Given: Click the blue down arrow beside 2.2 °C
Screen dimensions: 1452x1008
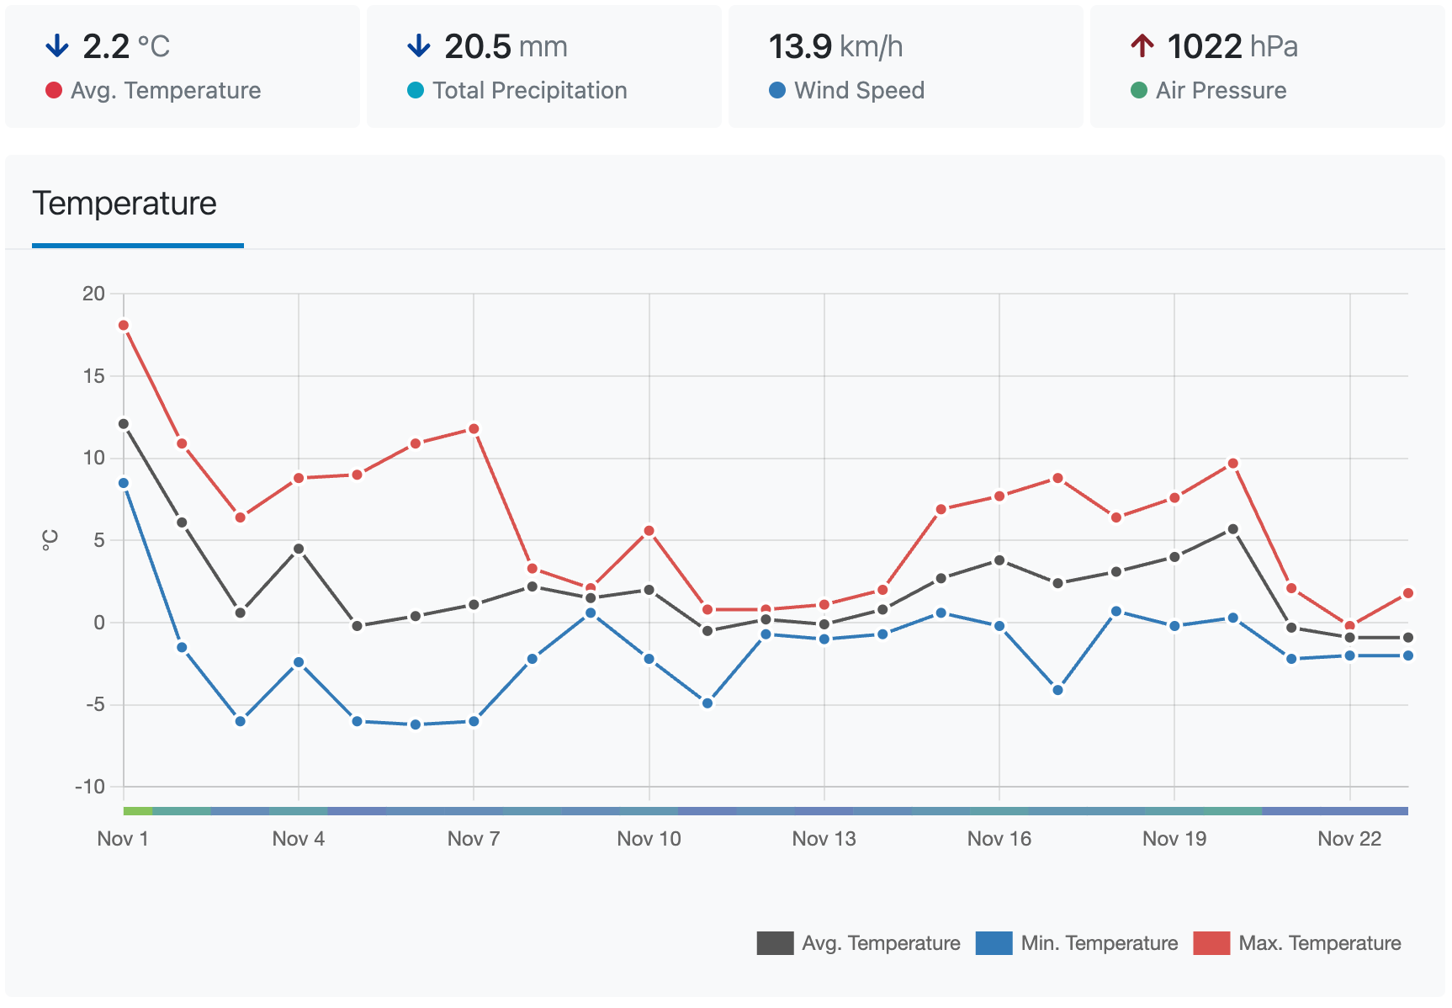Looking at the screenshot, I should point(56,45).
